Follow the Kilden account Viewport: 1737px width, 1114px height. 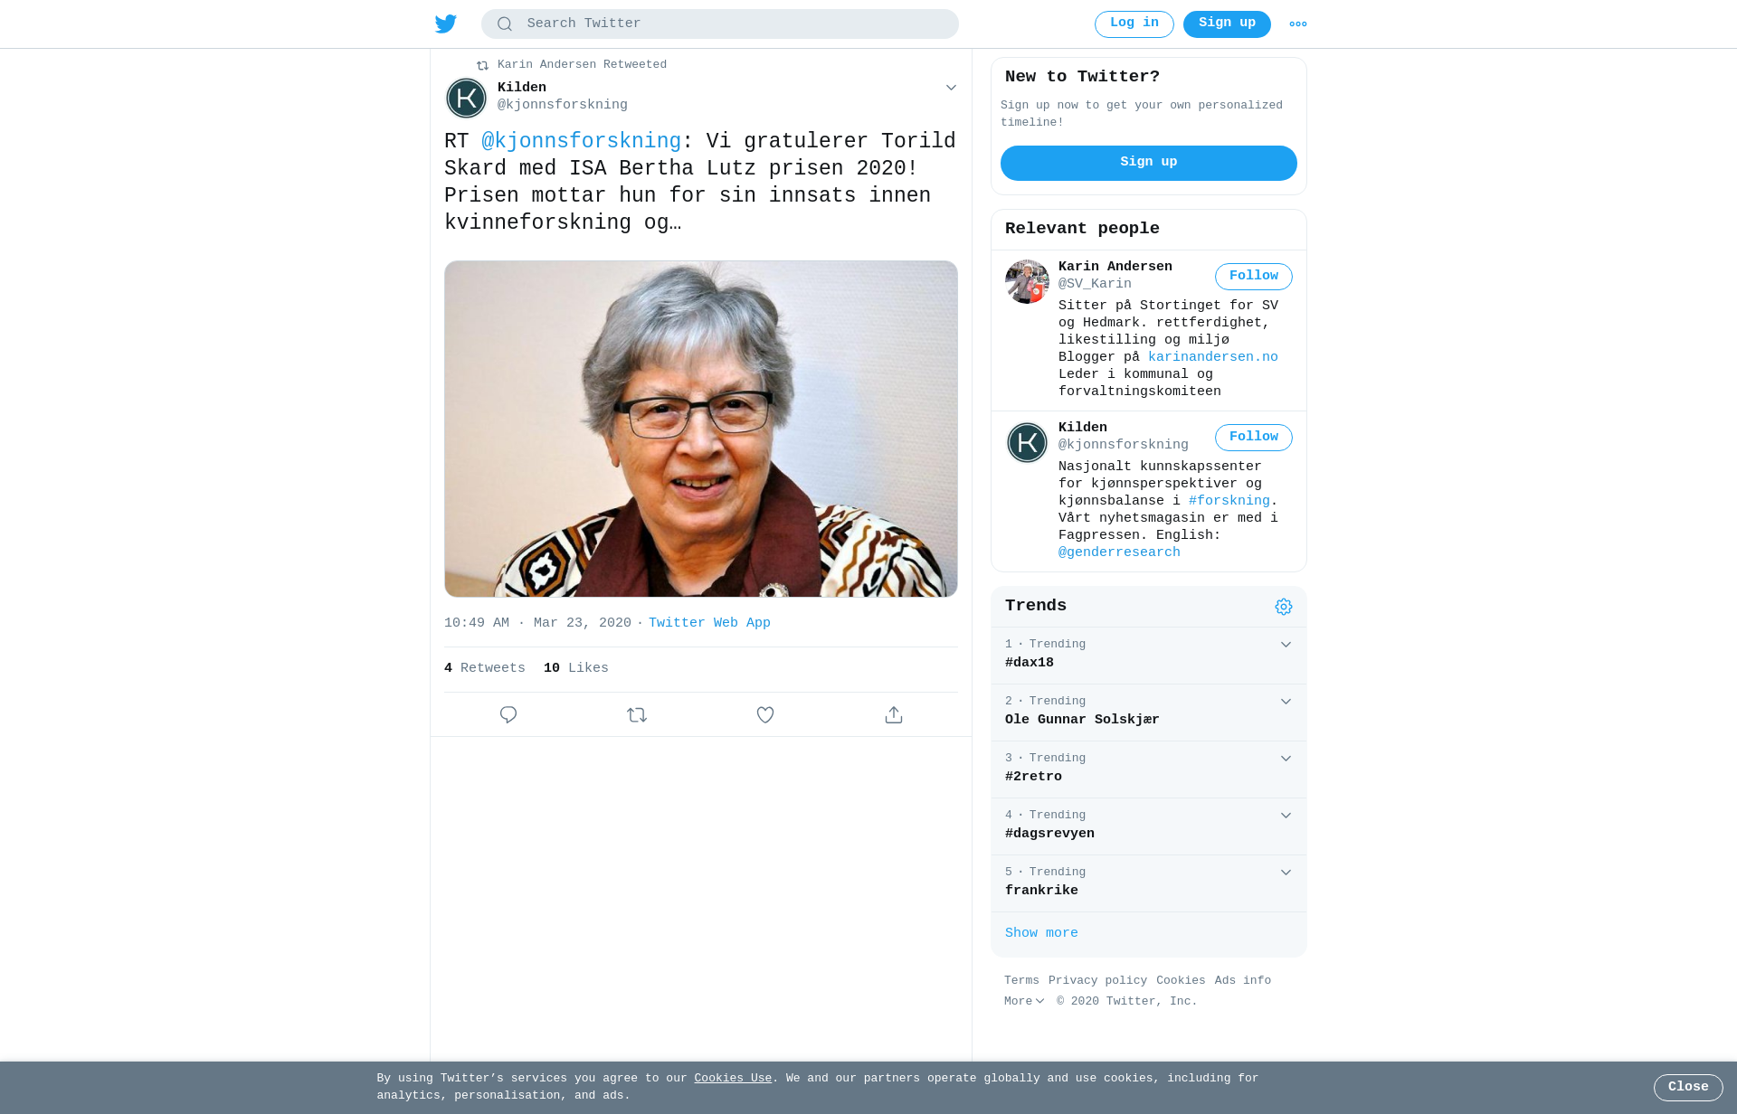tap(1254, 438)
